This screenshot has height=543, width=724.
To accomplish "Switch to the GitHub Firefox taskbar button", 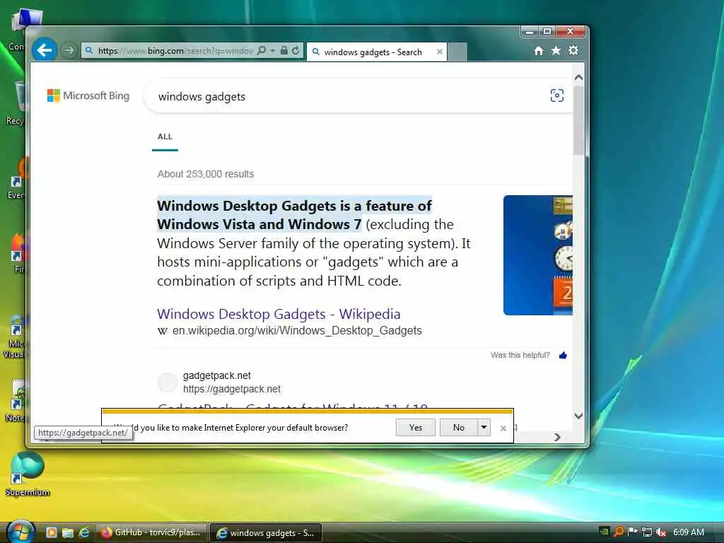I will click(151, 532).
